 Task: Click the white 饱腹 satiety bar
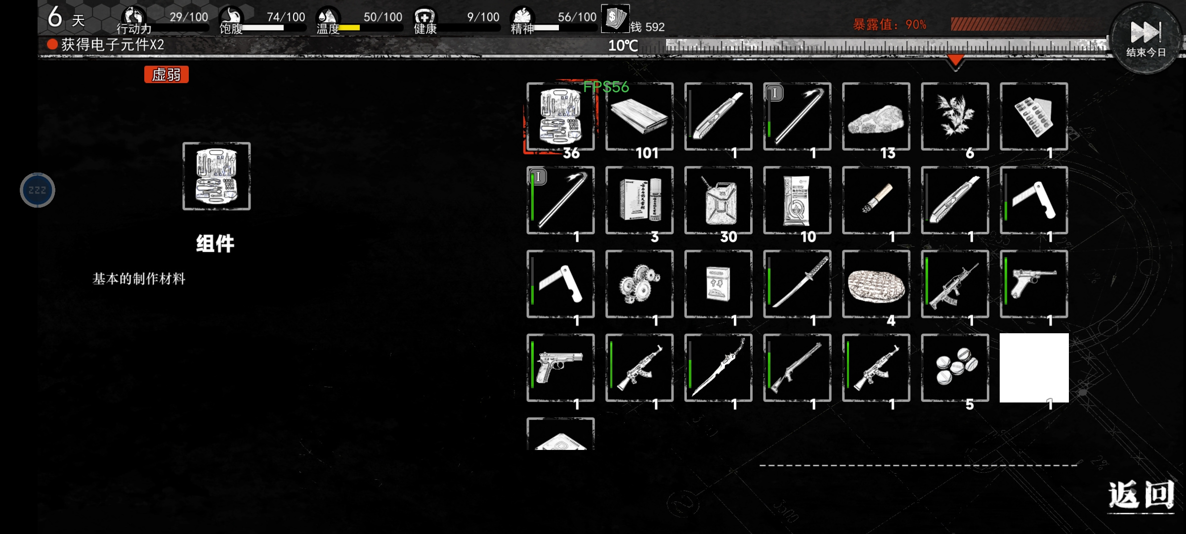click(x=263, y=28)
